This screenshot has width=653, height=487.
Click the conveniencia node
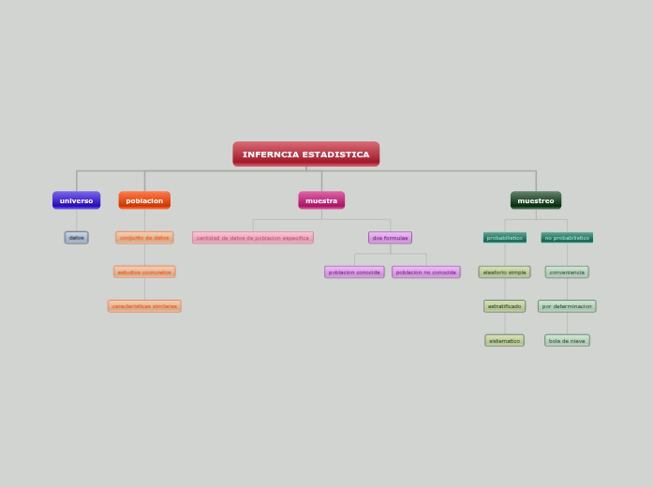(x=567, y=273)
